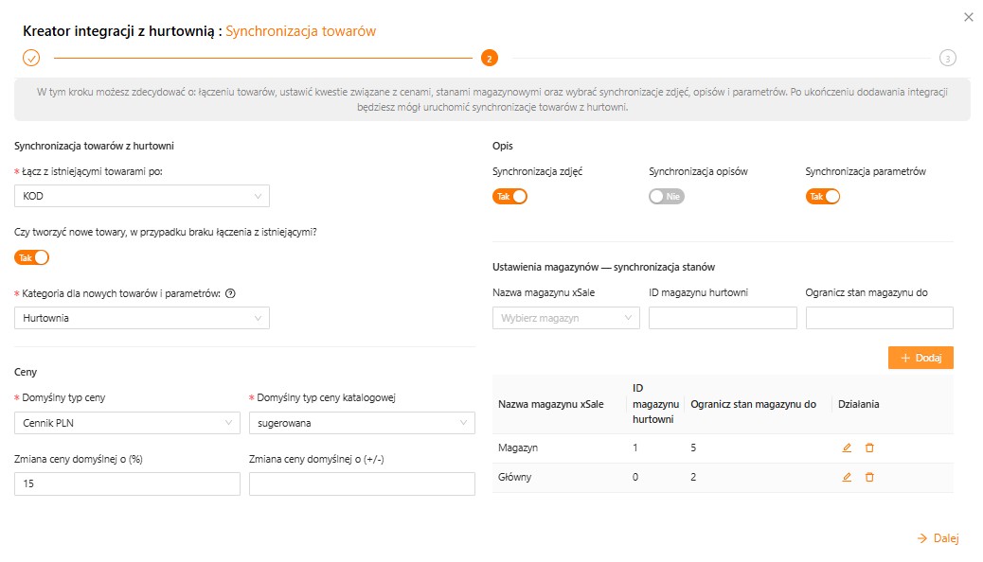Proceed with the Dalej link

(x=938, y=538)
